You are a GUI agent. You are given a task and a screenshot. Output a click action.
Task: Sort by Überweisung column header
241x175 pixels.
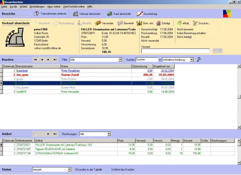click(142, 66)
